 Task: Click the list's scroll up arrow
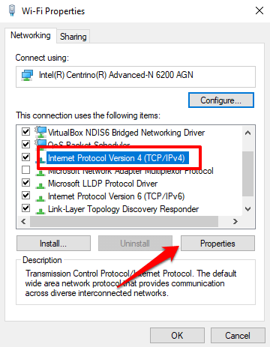247,133
